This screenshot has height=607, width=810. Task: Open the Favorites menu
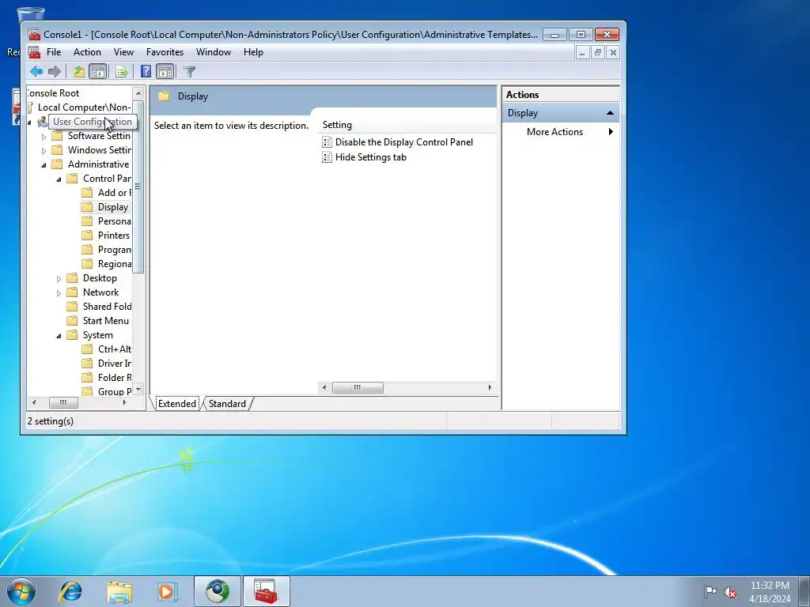tap(165, 52)
